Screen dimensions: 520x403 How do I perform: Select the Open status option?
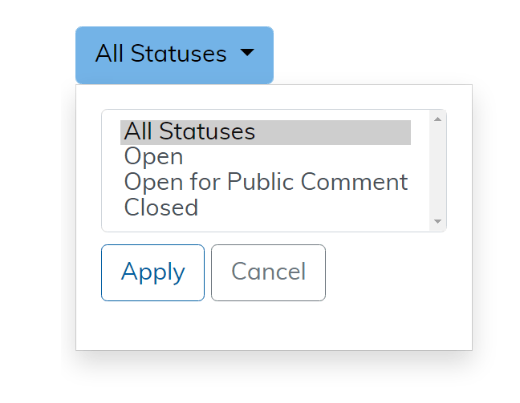tap(154, 157)
